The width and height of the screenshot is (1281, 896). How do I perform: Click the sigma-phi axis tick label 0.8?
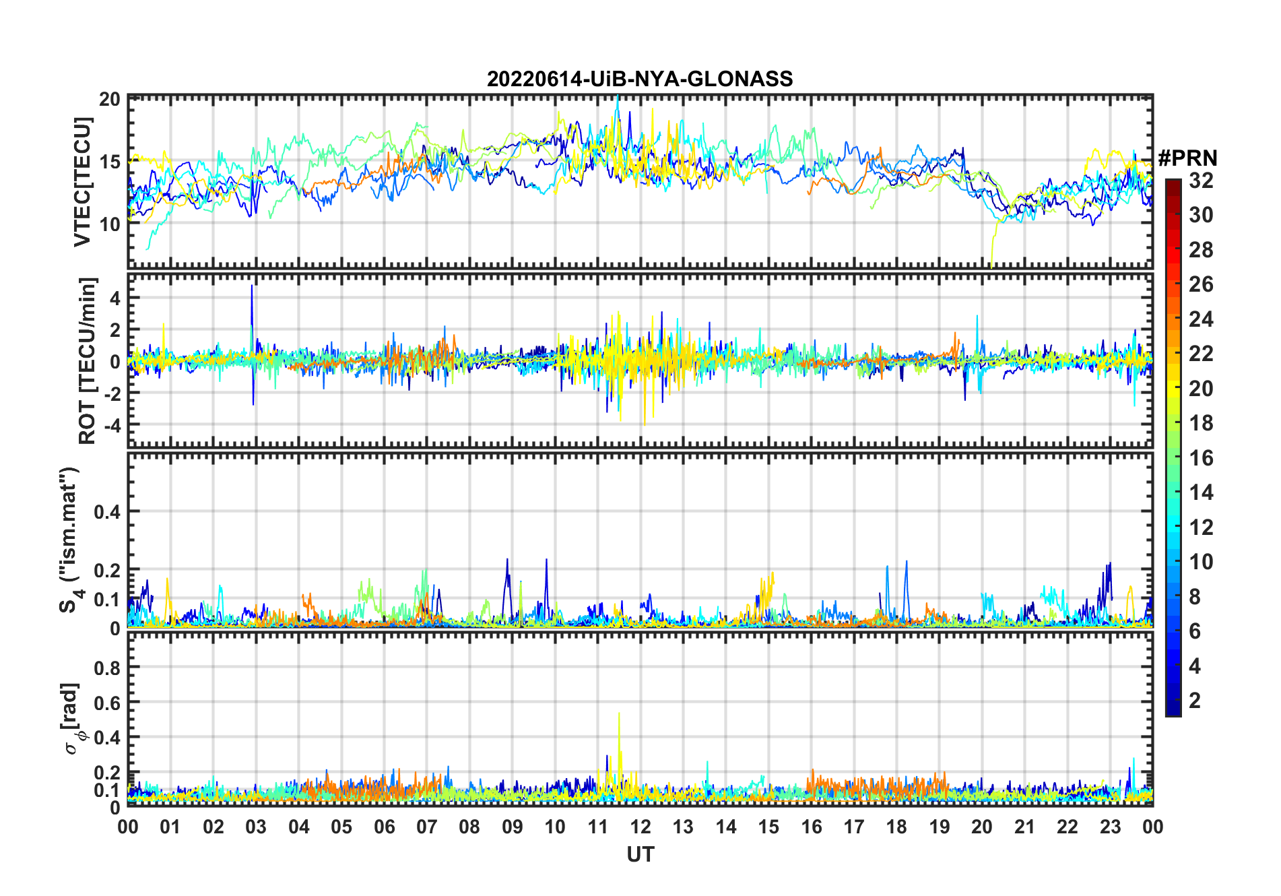click(107, 668)
